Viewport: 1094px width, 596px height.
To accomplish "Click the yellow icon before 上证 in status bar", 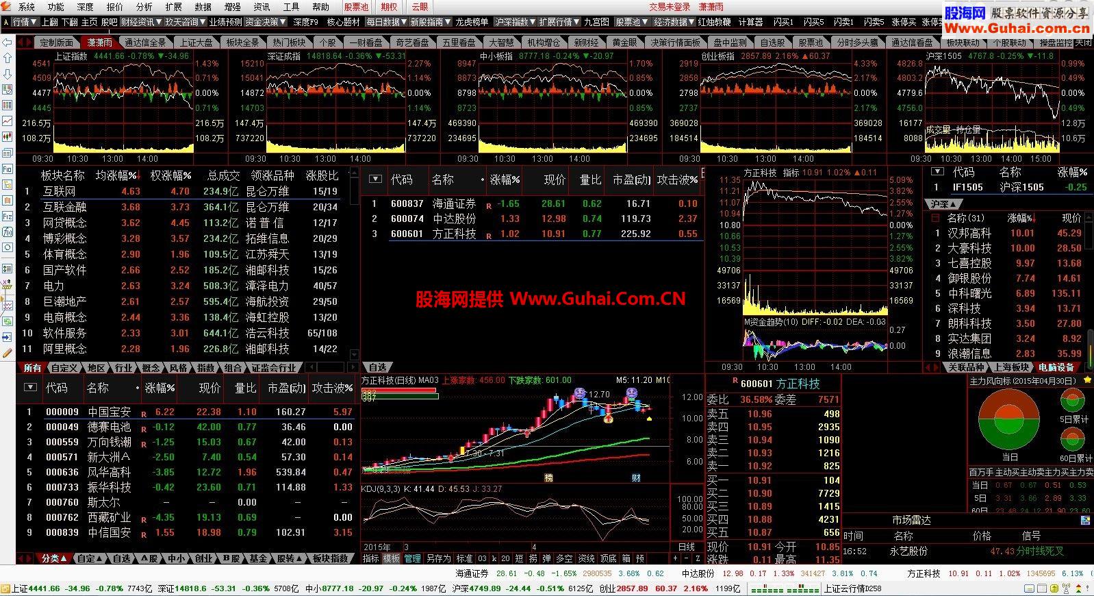I will point(5,588).
